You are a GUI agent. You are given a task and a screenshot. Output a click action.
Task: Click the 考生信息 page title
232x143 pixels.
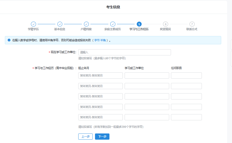[x=113, y=7]
